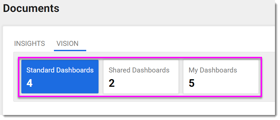Select the VISION tab
This screenshot has width=280, height=120.
tap(67, 44)
